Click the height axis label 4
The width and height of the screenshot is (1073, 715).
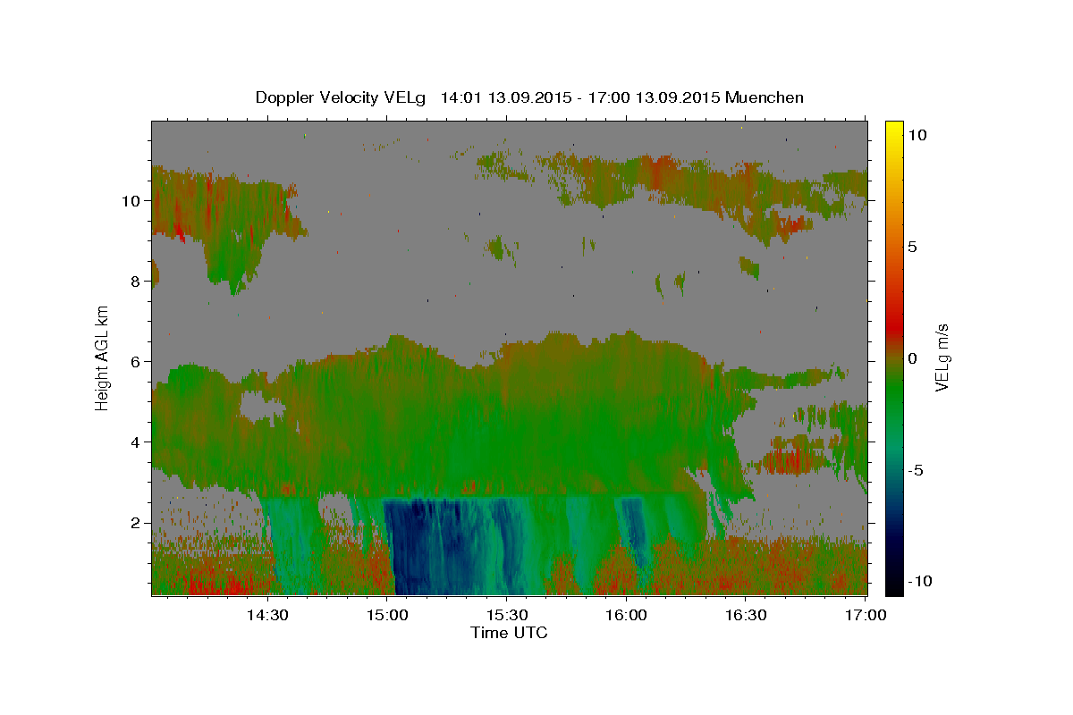136,442
